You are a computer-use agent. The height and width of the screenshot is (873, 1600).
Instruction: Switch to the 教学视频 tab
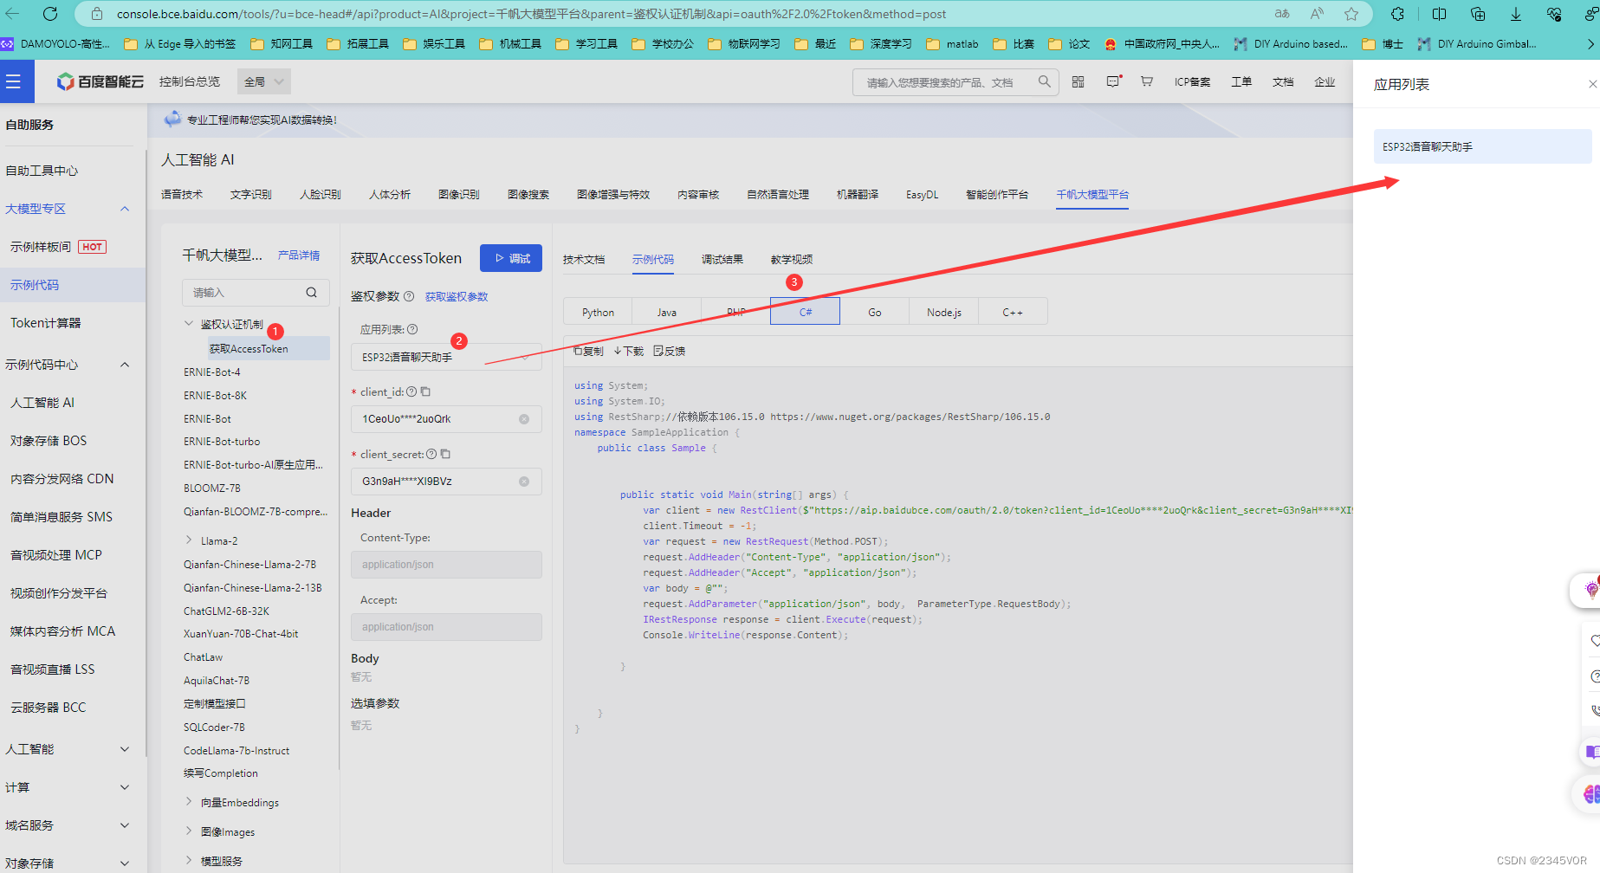click(x=792, y=259)
